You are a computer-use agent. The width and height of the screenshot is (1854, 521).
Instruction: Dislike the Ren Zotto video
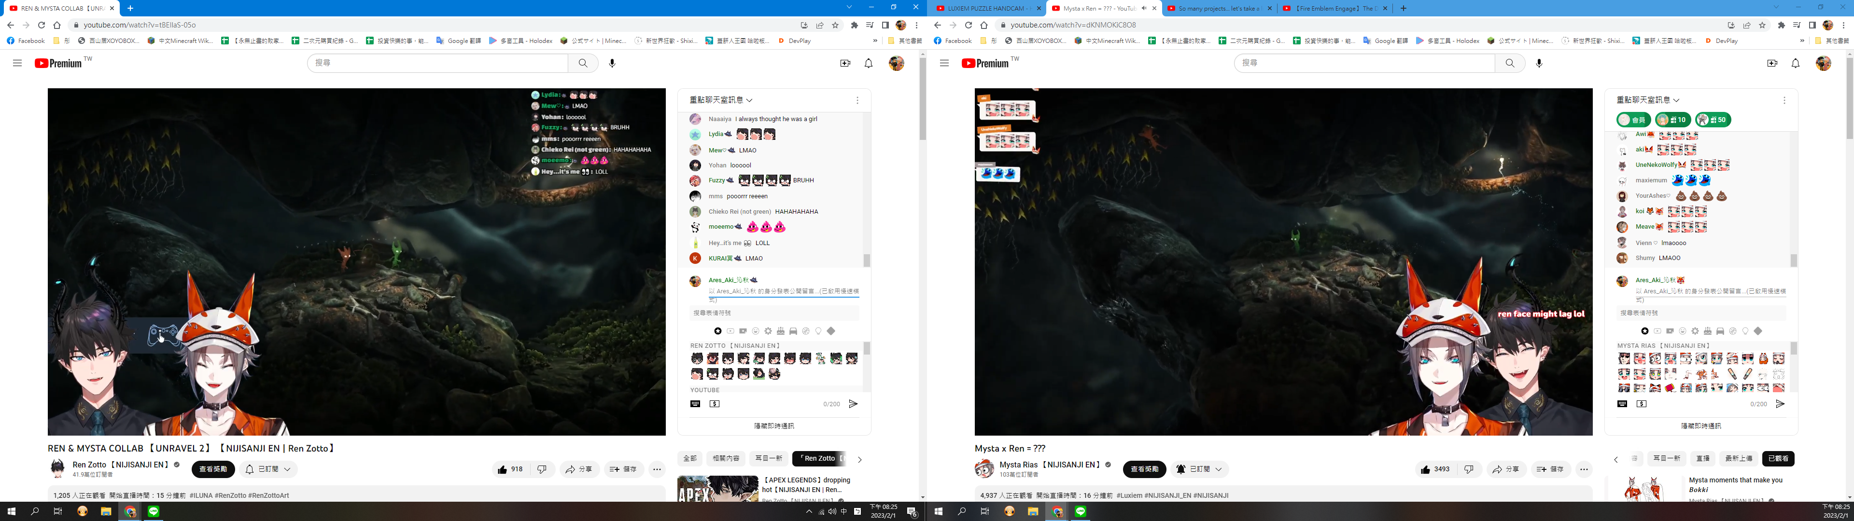pyautogui.click(x=542, y=469)
